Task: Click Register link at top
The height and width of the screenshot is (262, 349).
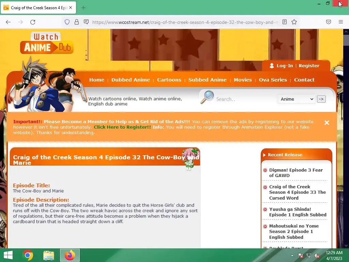Action: tap(309, 66)
